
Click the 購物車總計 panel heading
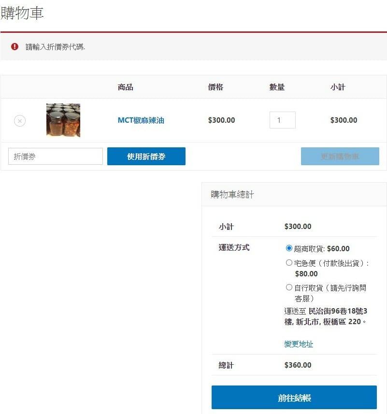(x=232, y=195)
